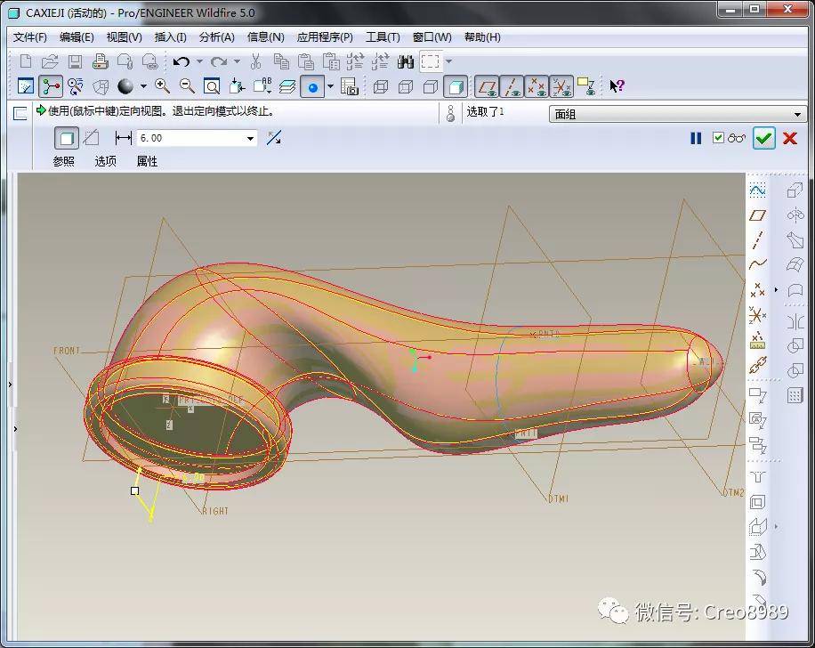This screenshot has width=815, height=648.
Task: Open the Mirror tool
Action: [x=795, y=322]
